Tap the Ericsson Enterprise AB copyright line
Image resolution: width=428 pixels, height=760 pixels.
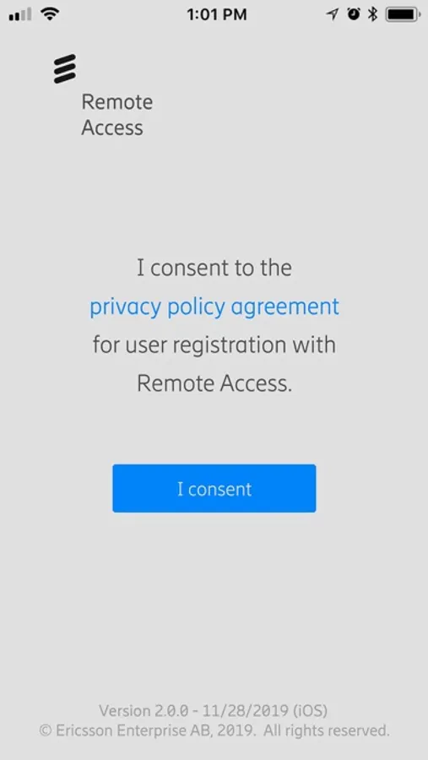point(214,730)
